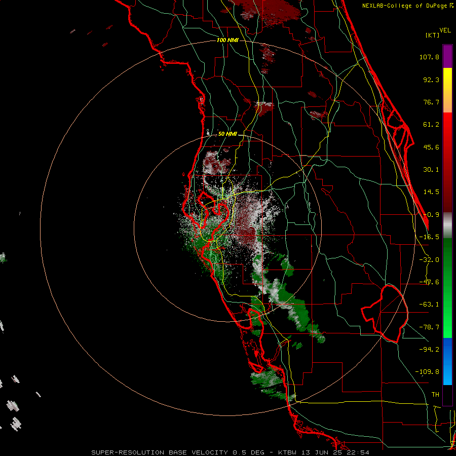
Task: Click the -109.8 scale value
Action: coord(427,372)
